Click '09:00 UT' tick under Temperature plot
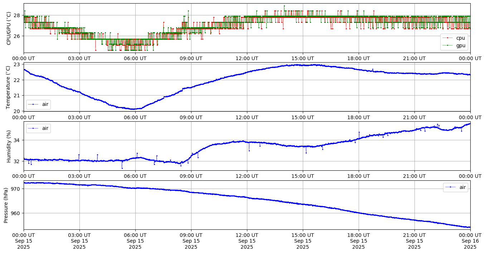The image size is (485, 253). (191, 117)
